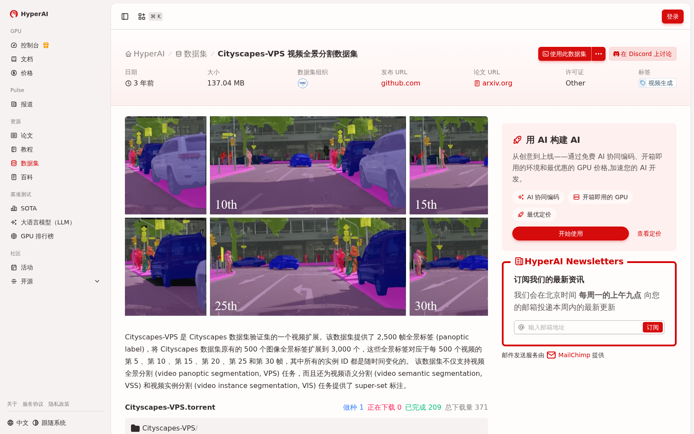Click the 服务协议 footer link
The height and width of the screenshot is (434, 694).
click(33, 404)
